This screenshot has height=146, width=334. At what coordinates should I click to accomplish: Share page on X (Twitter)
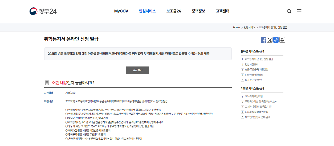coord(270,40)
